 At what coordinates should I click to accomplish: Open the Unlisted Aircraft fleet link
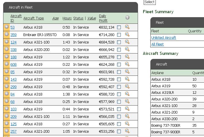[x=164, y=38]
